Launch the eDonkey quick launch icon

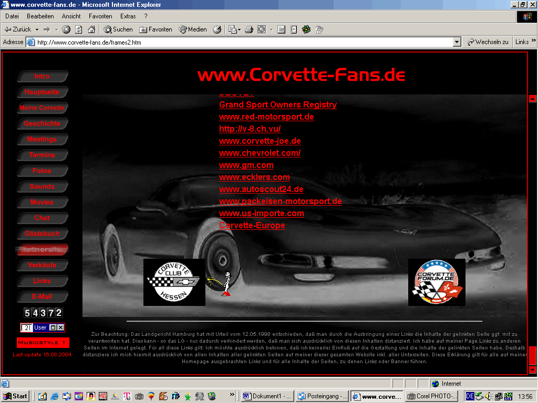point(163,396)
